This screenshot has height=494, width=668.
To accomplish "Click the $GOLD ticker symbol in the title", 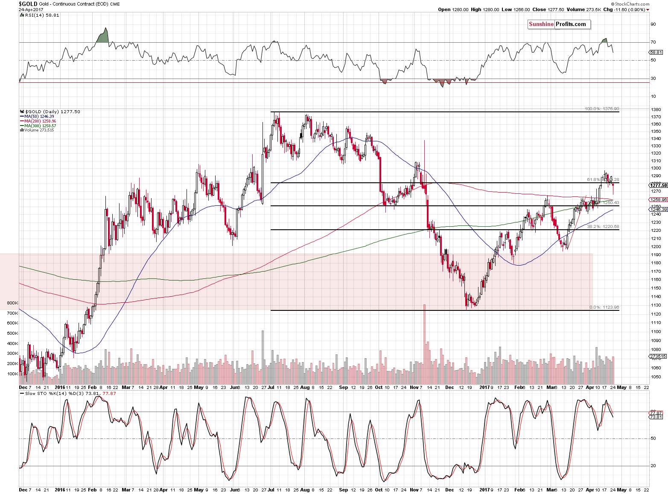I will coord(28,4).
